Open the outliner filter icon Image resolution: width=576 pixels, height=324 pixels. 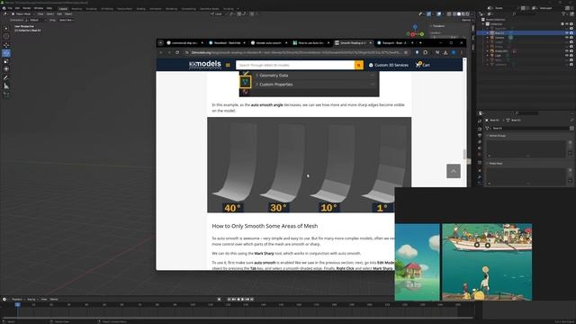pos(563,14)
